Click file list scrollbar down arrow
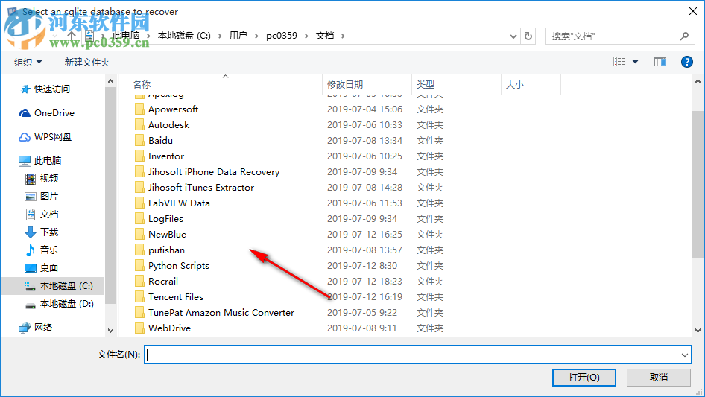The height and width of the screenshot is (397, 705). point(698,331)
